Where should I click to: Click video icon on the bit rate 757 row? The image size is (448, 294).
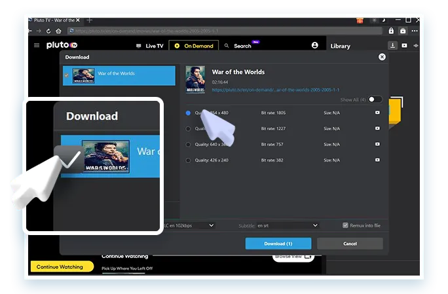[x=377, y=144]
